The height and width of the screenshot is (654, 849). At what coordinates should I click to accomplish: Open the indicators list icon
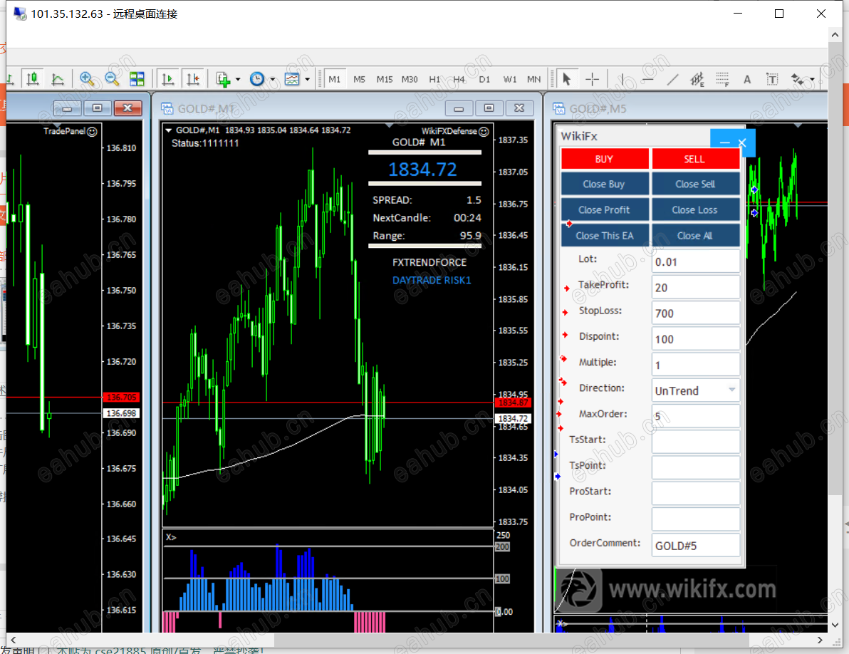[x=223, y=79]
